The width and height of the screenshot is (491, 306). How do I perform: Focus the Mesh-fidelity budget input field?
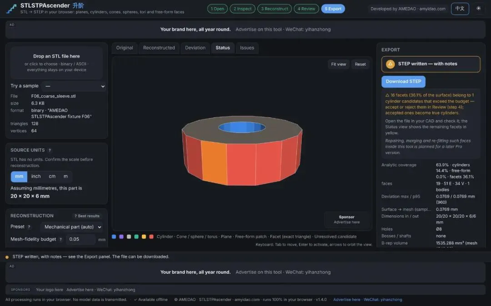coord(80,239)
